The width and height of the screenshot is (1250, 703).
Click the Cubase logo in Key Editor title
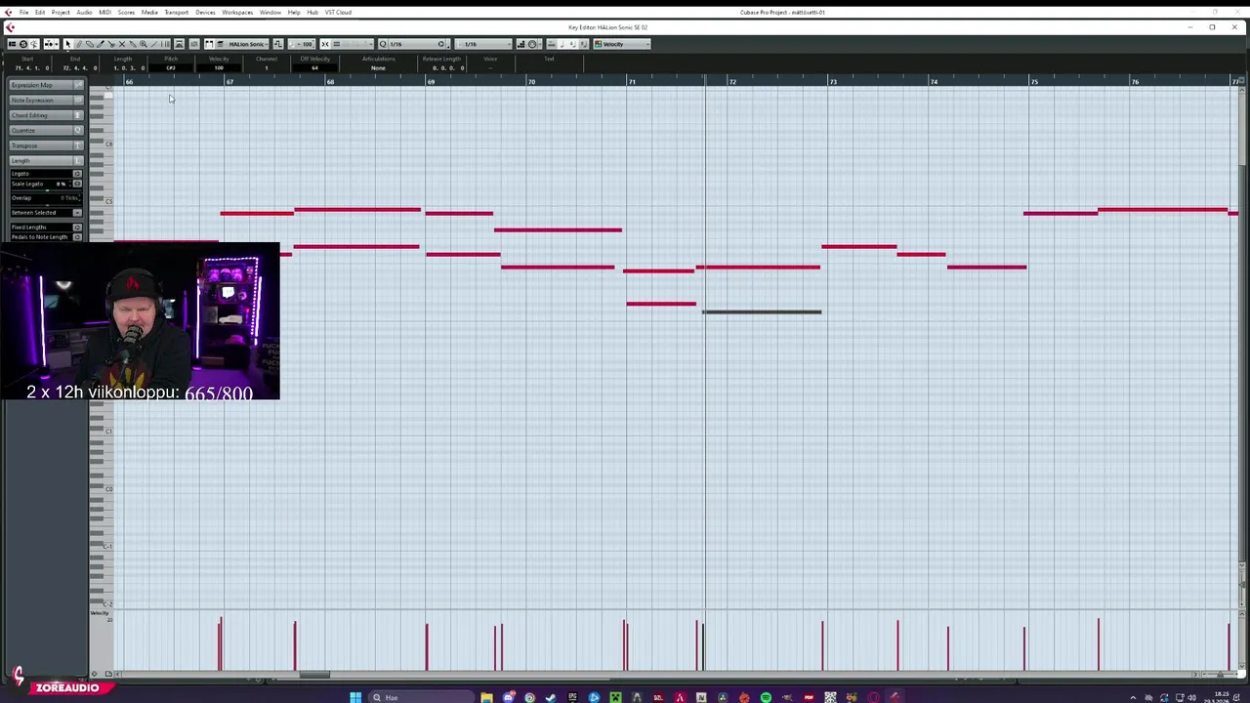(10, 27)
